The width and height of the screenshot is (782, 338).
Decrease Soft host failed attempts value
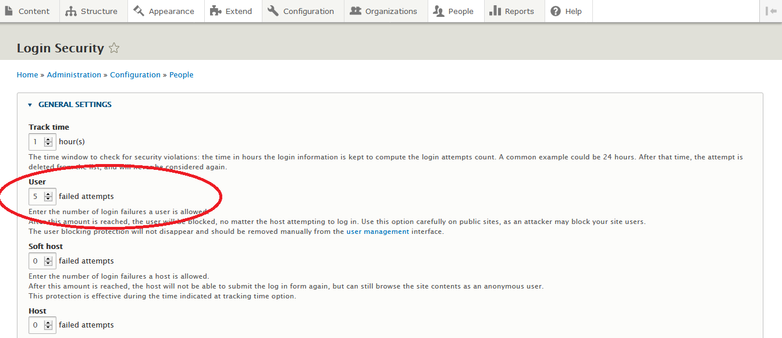pyautogui.click(x=48, y=264)
